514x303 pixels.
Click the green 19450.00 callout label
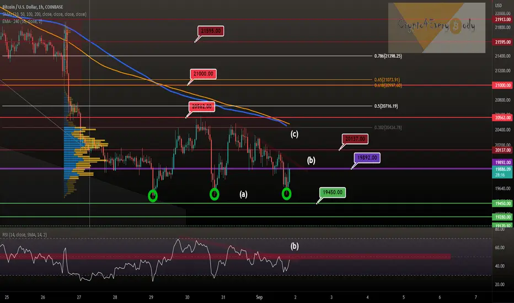333,193
